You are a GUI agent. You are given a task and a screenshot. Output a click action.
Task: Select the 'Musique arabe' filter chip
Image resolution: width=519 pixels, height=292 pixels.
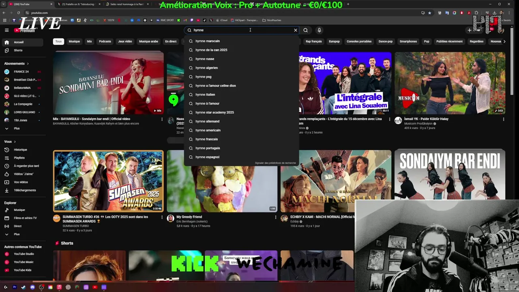tap(148, 41)
